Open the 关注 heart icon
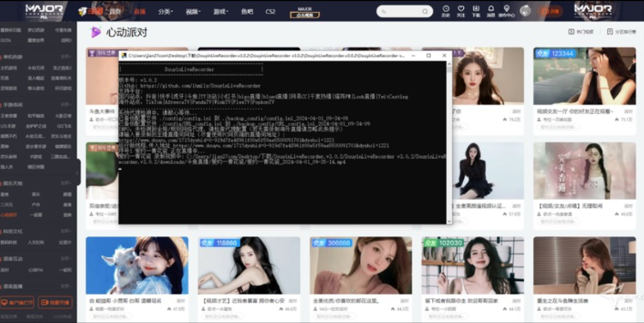Viewport: 644px width, 323px height. click(x=460, y=9)
